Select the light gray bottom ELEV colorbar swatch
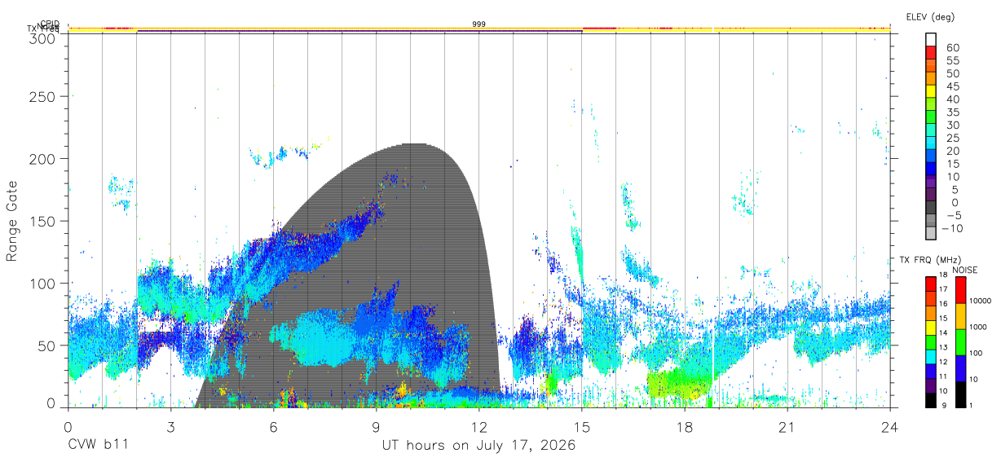The image size is (1001, 462). click(932, 233)
